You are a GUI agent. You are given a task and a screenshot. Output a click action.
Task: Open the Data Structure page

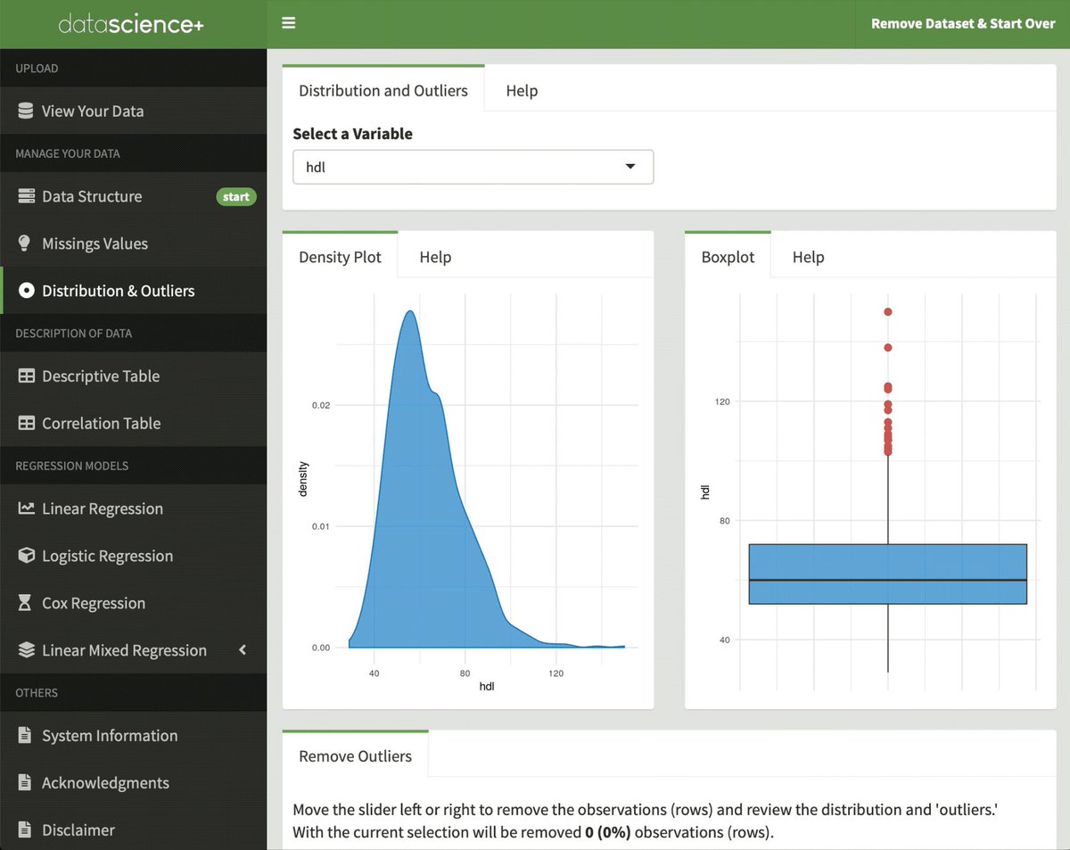click(134, 196)
